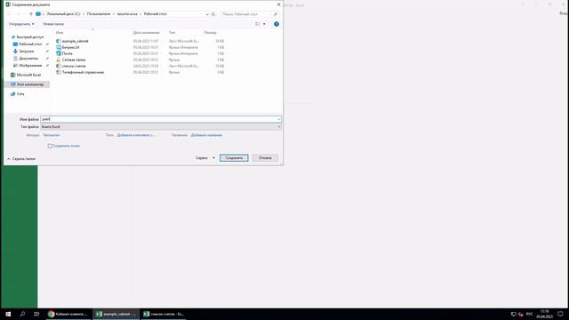
Task: Select Изображения in quick access
Action: click(30, 66)
